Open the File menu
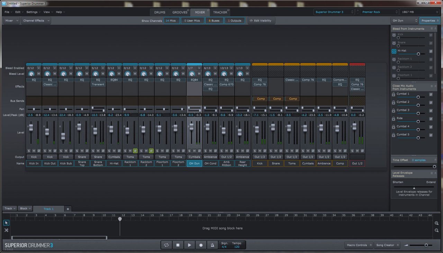The height and width of the screenshot is (253, 443). [x=8, y=12]
